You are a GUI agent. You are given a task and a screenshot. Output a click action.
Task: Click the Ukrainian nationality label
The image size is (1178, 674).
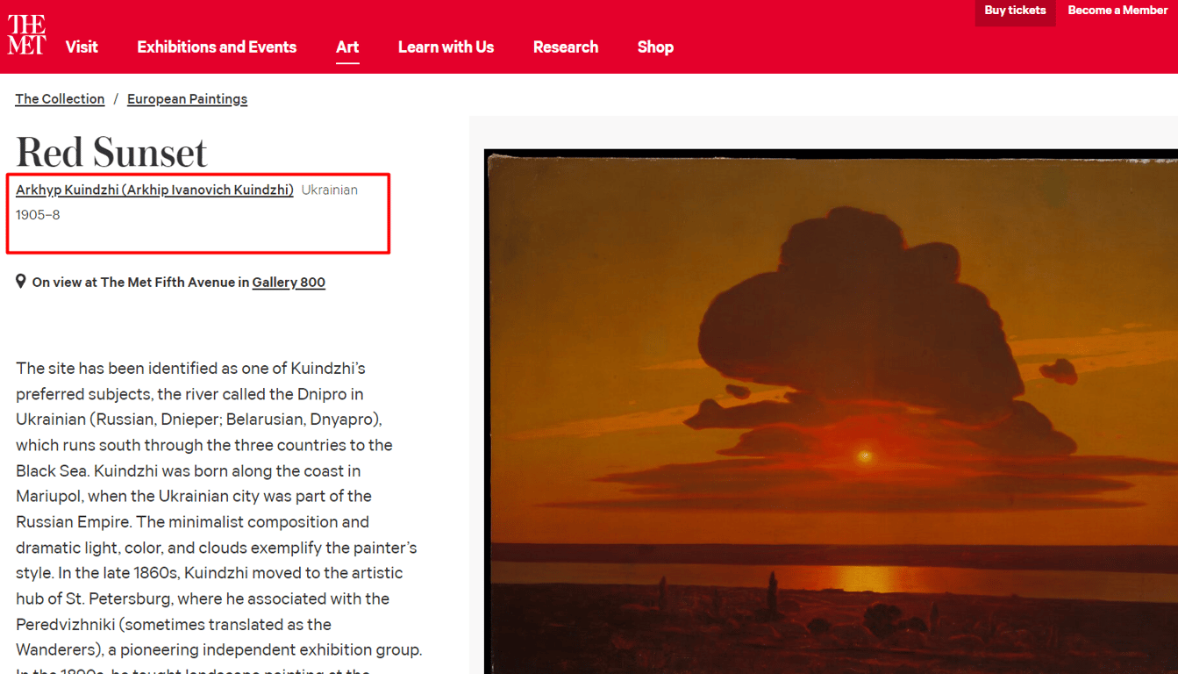(x=330, y=190)
